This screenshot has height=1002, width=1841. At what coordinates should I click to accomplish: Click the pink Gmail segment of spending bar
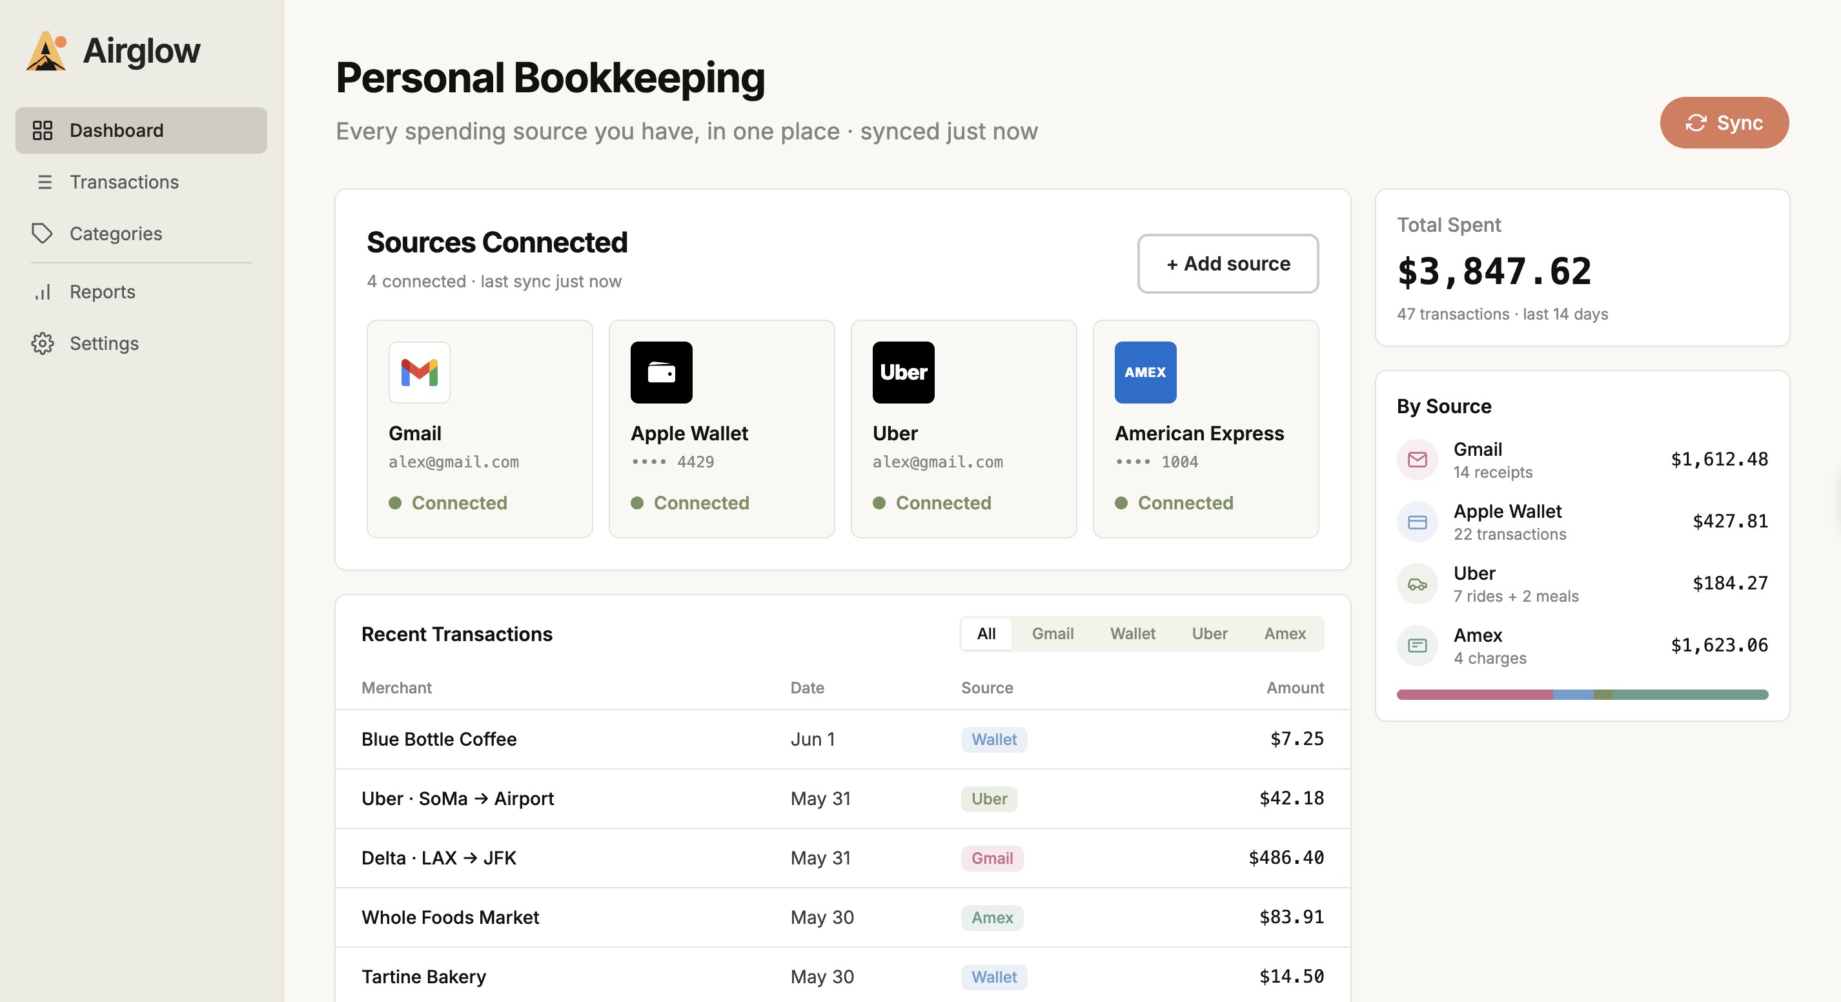click(x=1474, y=695)
